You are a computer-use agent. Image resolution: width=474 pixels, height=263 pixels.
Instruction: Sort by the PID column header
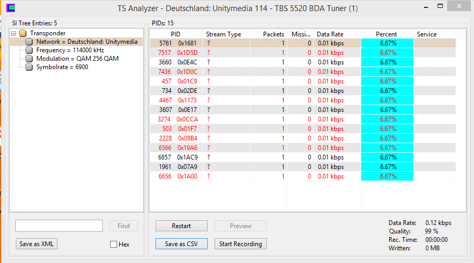(x=176, y=34)
